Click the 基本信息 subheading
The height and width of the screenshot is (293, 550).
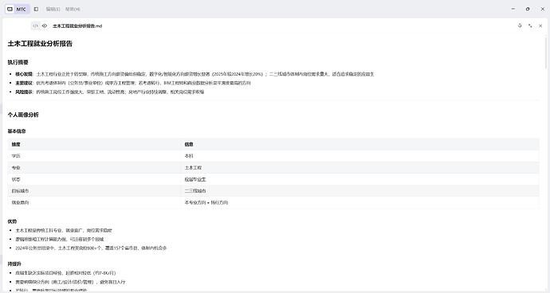(17, 131)
